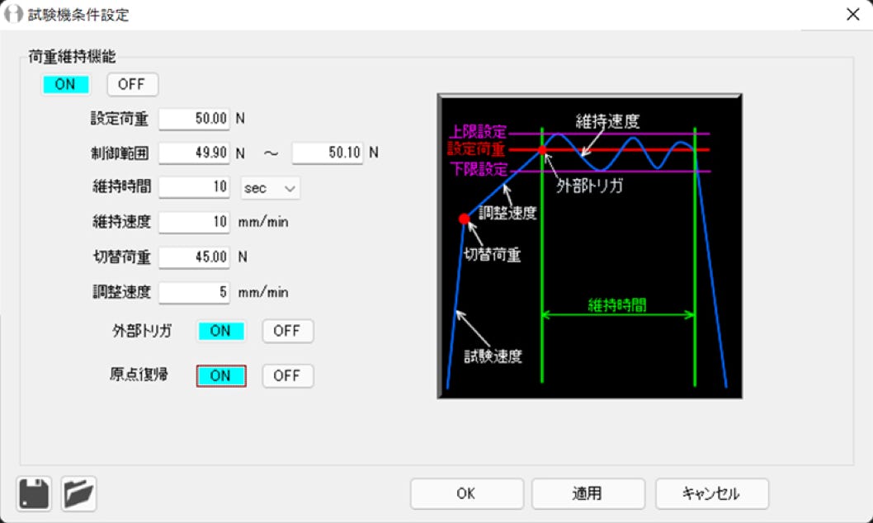
Task: Click the 制御範囲 label text
Action: pyautogui.click(x=120, y=153)
